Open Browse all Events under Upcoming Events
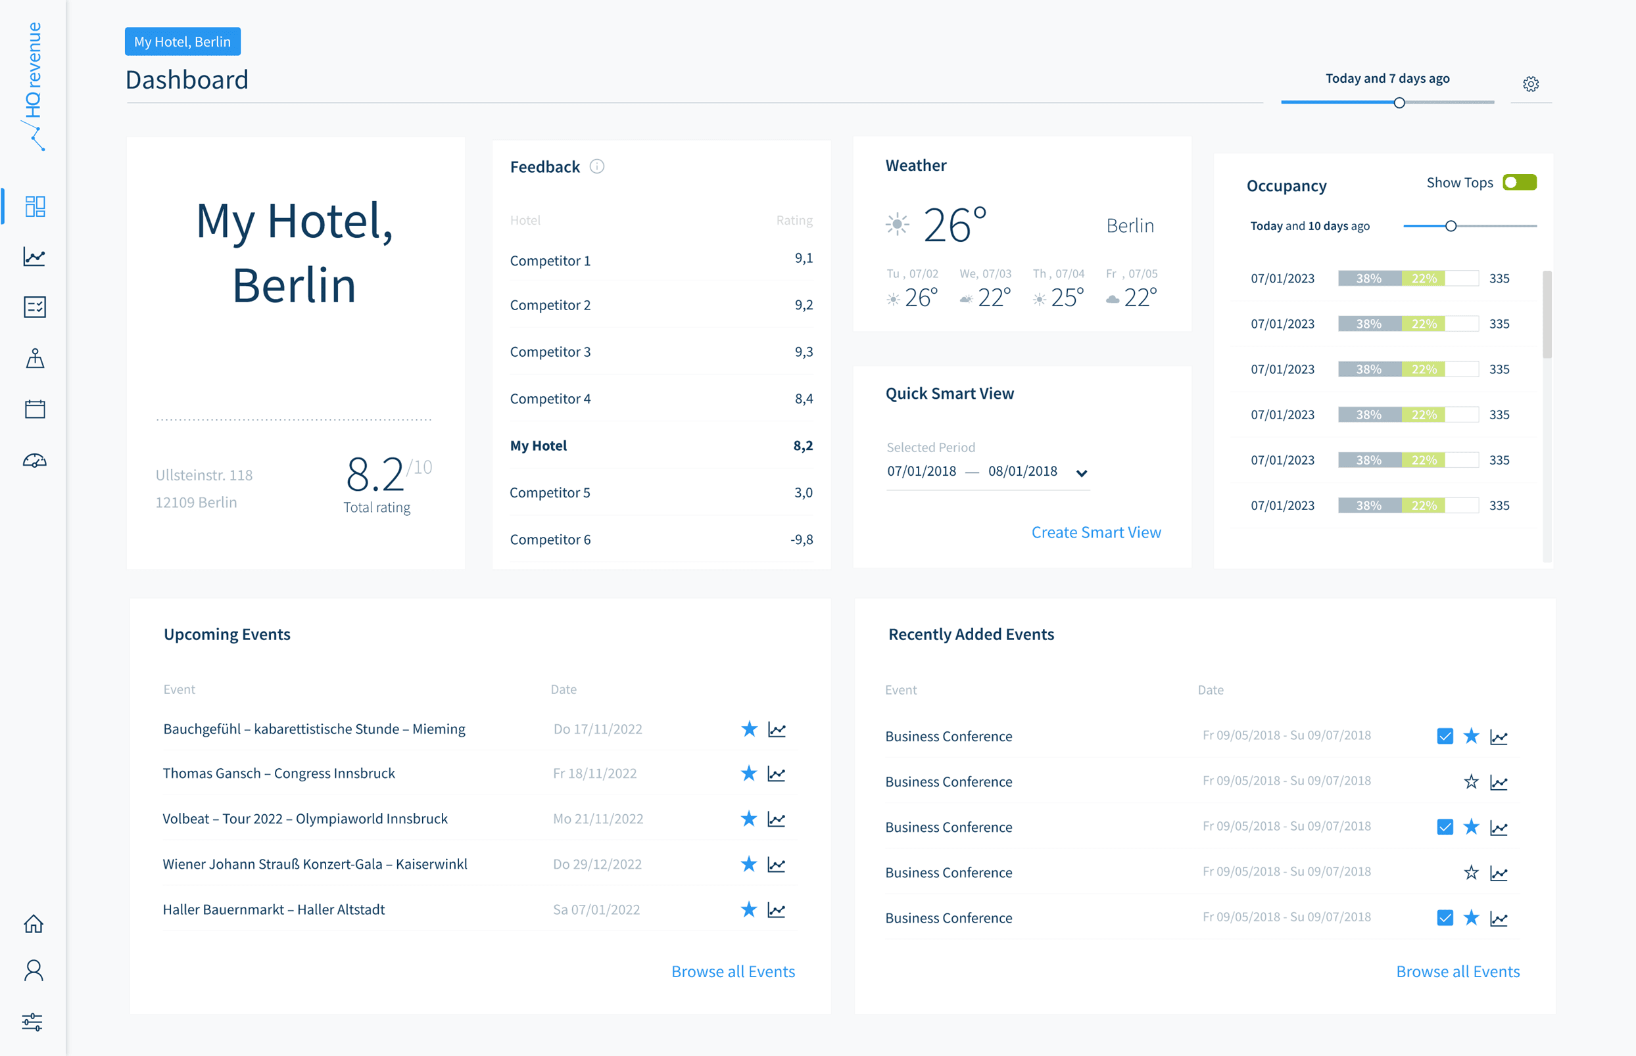 pos(733,971)
